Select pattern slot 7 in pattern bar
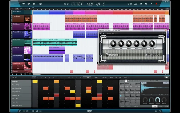Screen dimensions: 180x113 pyautogui.click(x=57, y=77)
